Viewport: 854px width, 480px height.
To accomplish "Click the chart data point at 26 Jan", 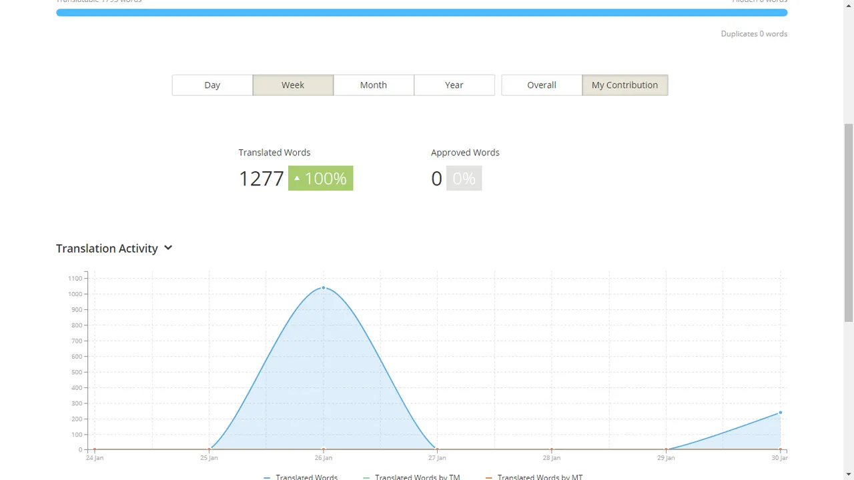I will (324, 288).
